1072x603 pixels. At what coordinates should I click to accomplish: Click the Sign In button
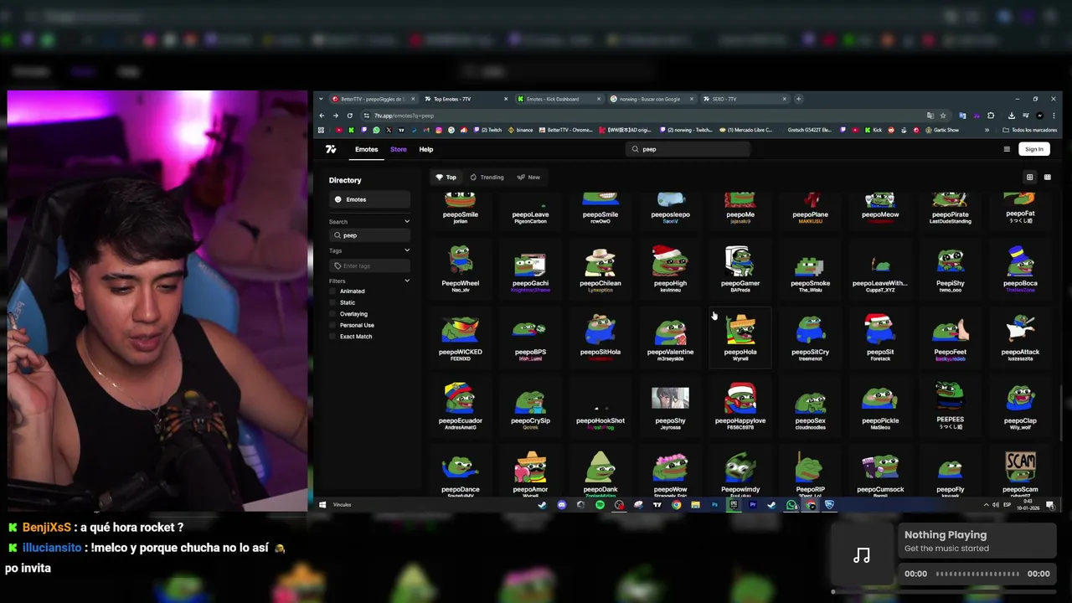coord(1034,149)
